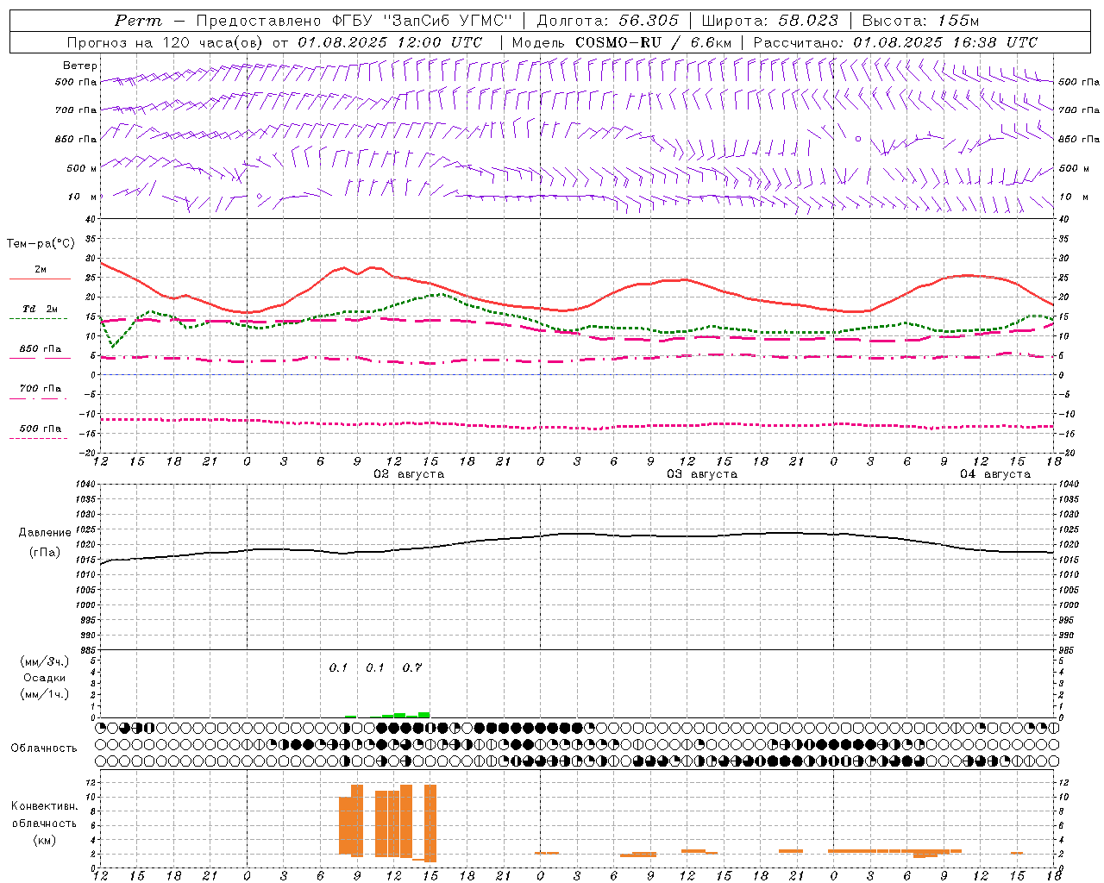1104x883 pixels.
Task: Click the 'Конвективн.' convective cloud label
Action: (44, 806)
